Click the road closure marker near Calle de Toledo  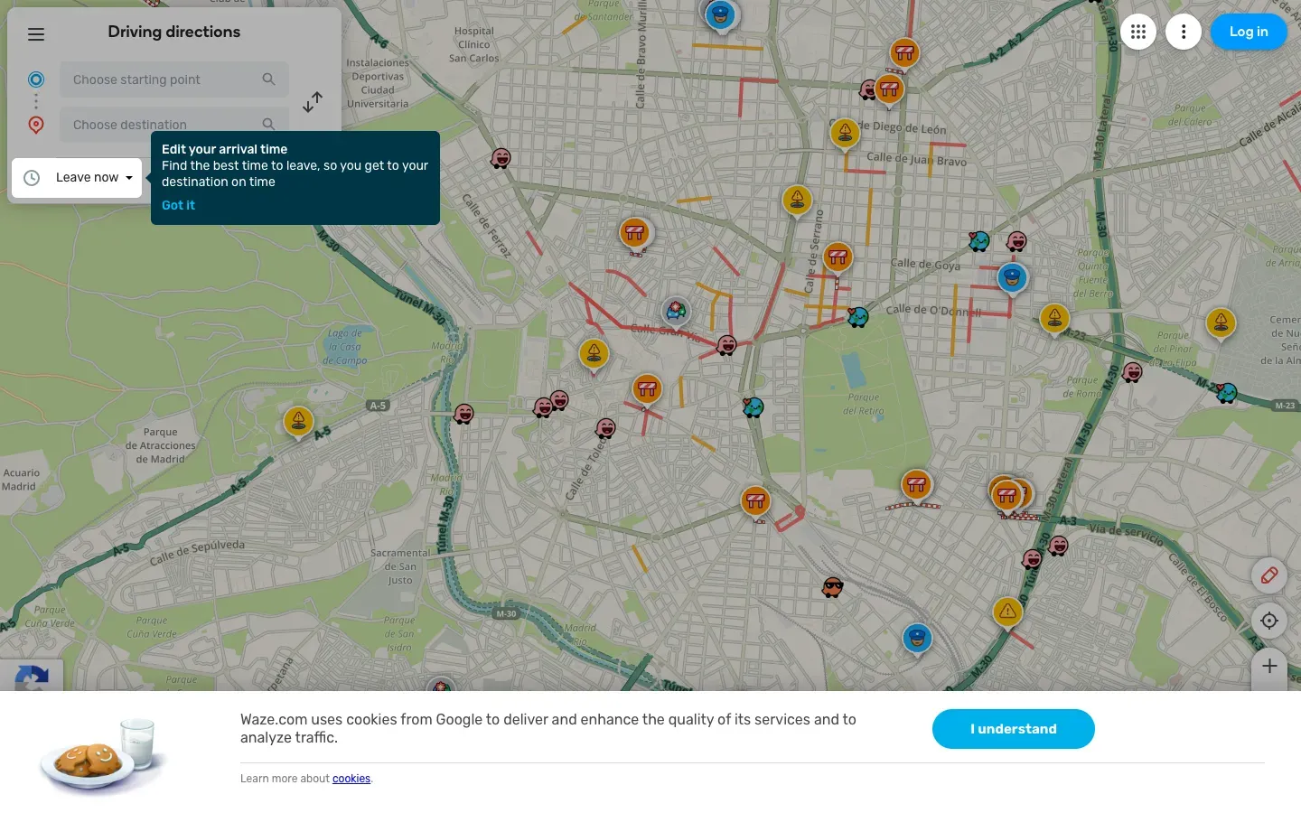tap(647, 388)
